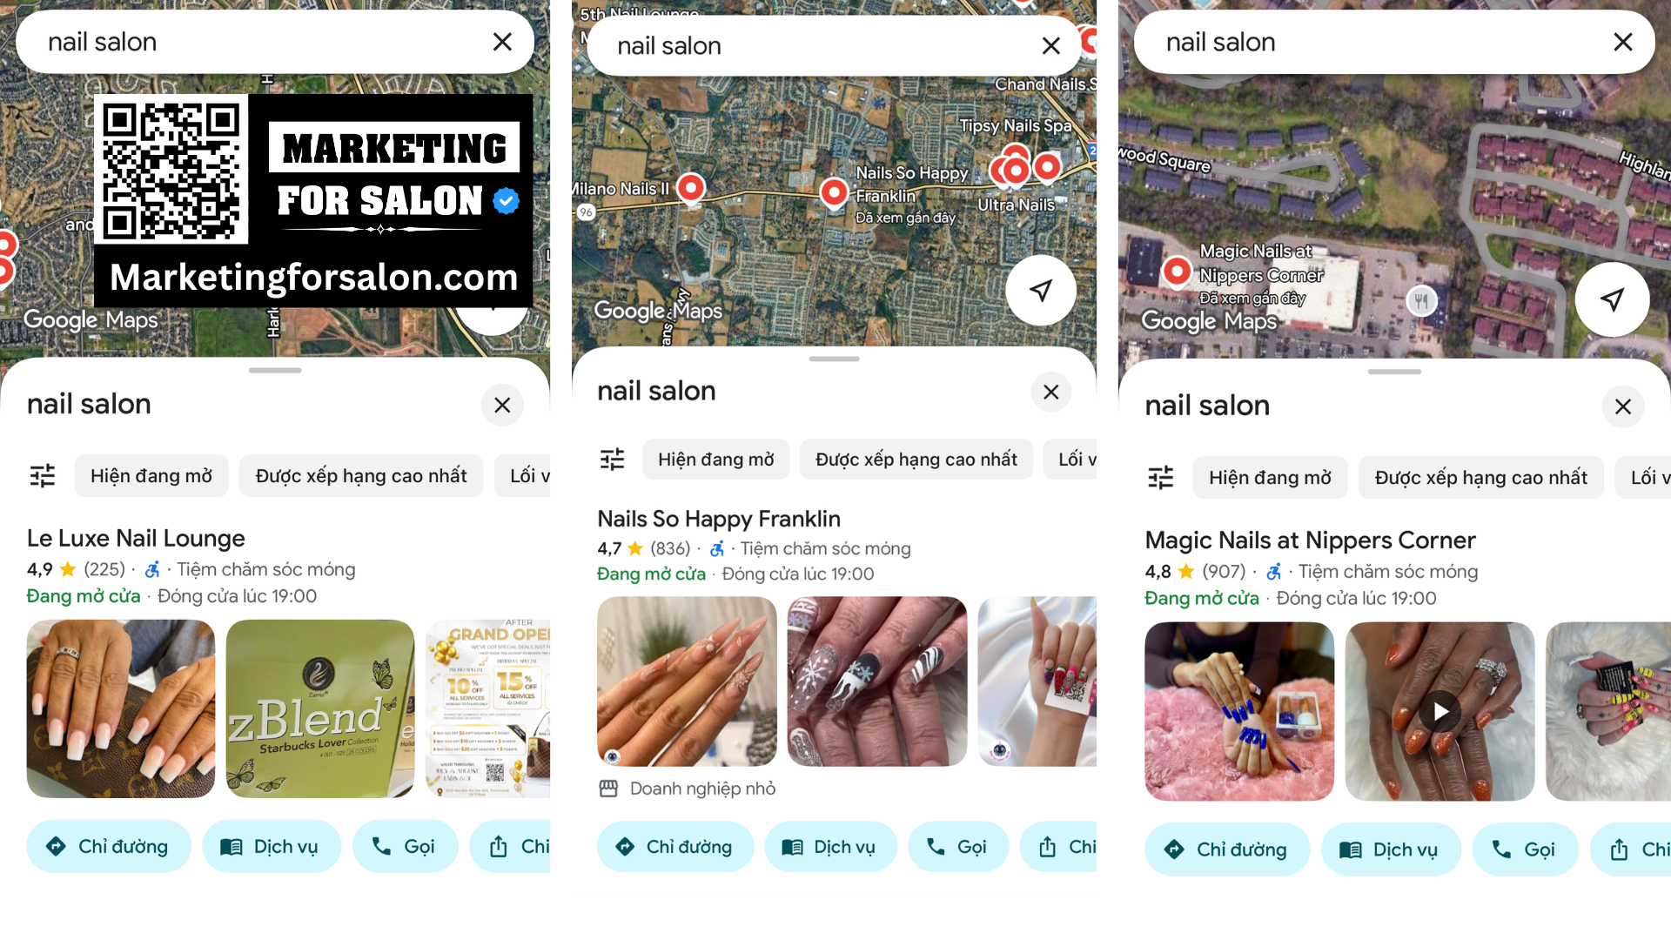Expand the middle results sheet drag handle
Viewport: 1671px width, 940px height.
(834, 359)
